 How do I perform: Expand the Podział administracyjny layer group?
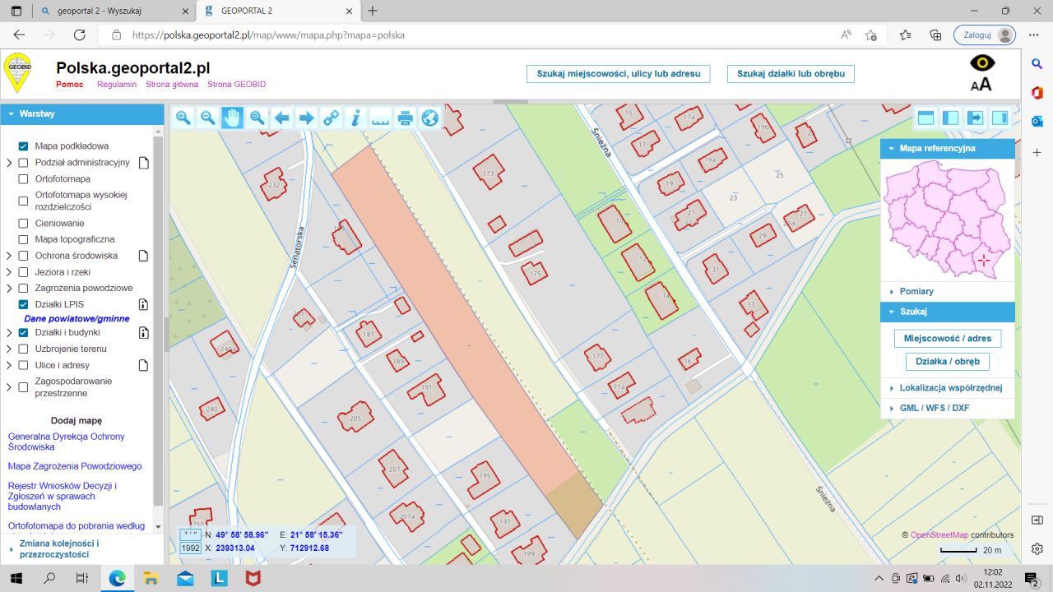[9, 163]
